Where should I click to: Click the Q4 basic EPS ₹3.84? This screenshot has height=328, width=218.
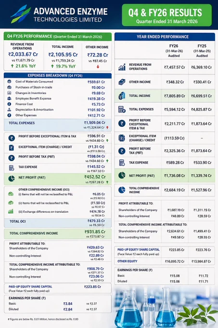click(x=68, y=303)
